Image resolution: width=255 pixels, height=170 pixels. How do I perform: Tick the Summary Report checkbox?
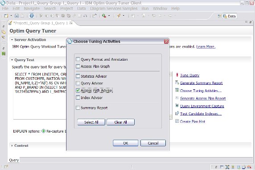point(78,108)
